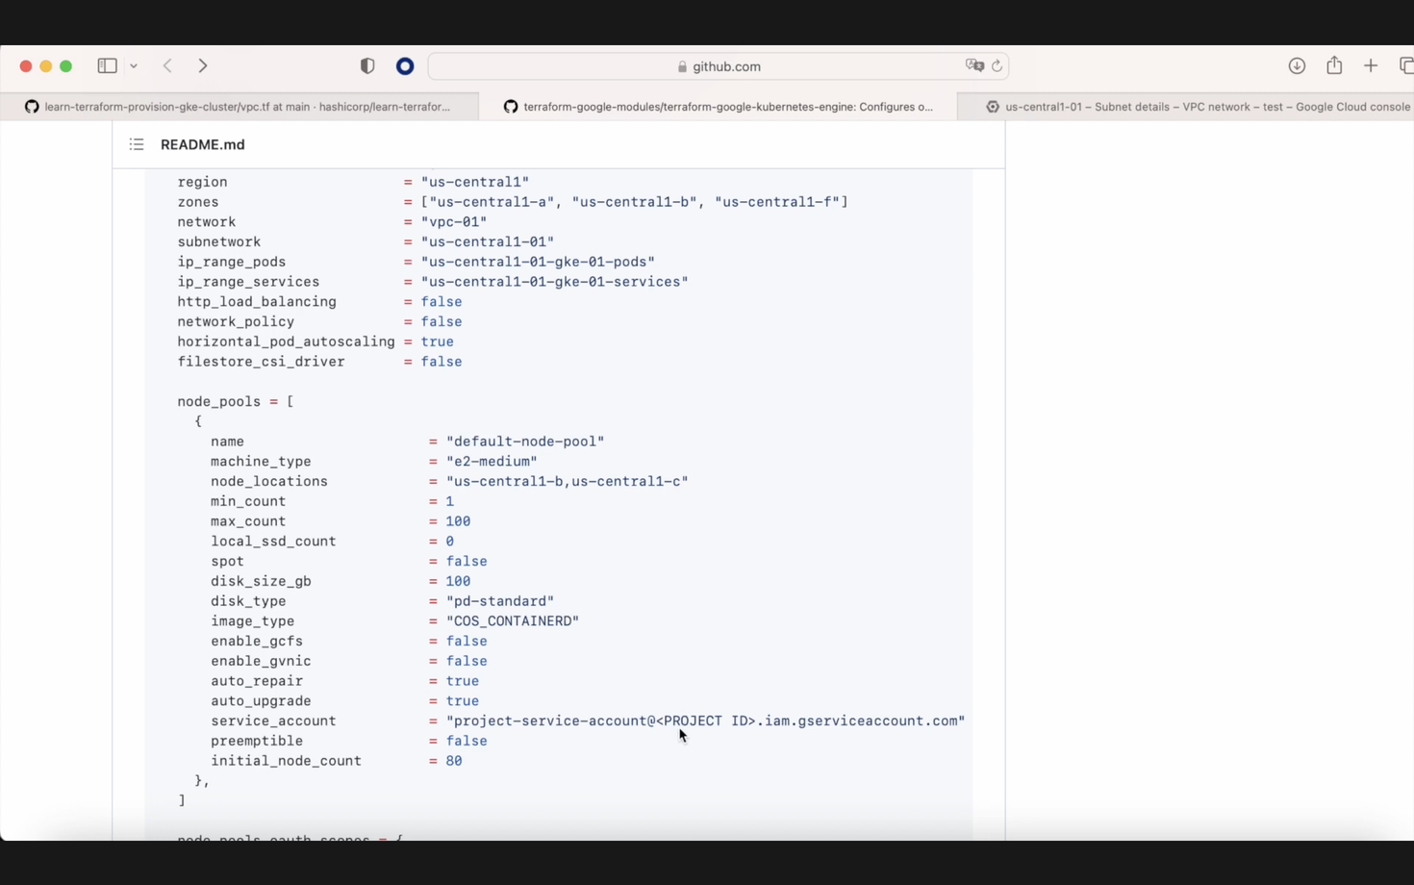Click the disk_size_gb key
The height and width of the screenshot is (885, 1414).
coord(261,582)
